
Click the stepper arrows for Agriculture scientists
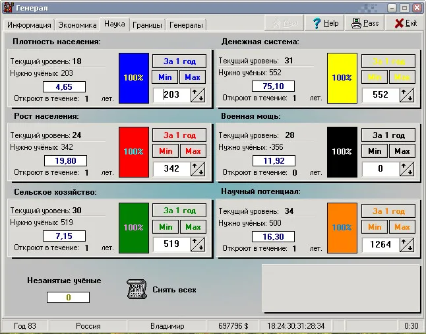click(198, 244)
